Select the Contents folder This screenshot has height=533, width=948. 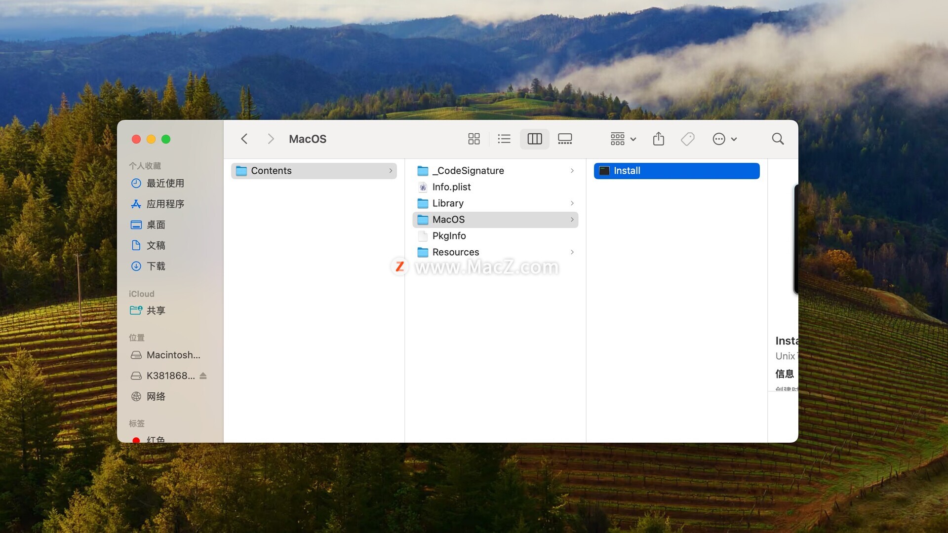tap(314, 171)
